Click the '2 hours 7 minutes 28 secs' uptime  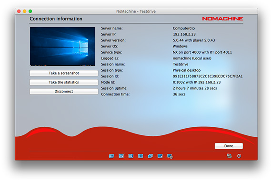pos(195,88)
